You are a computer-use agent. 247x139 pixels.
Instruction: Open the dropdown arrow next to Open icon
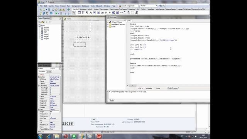(x=46, y=10)
